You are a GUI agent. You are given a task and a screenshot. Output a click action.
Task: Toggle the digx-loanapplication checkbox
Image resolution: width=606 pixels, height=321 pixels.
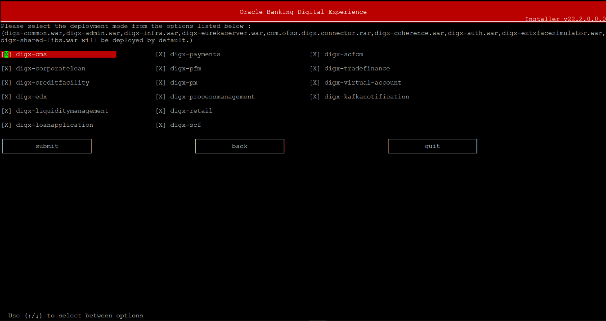pos(6,125)
